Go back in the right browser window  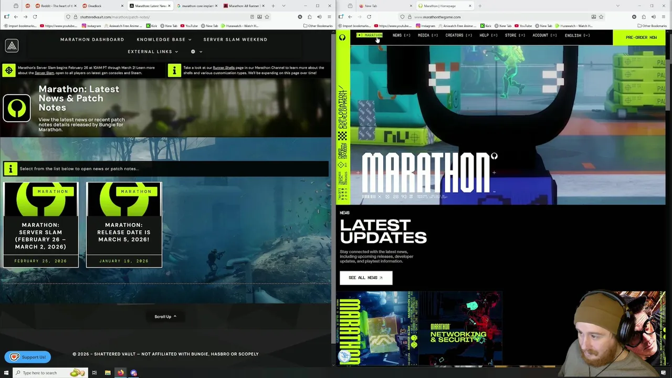350,17
